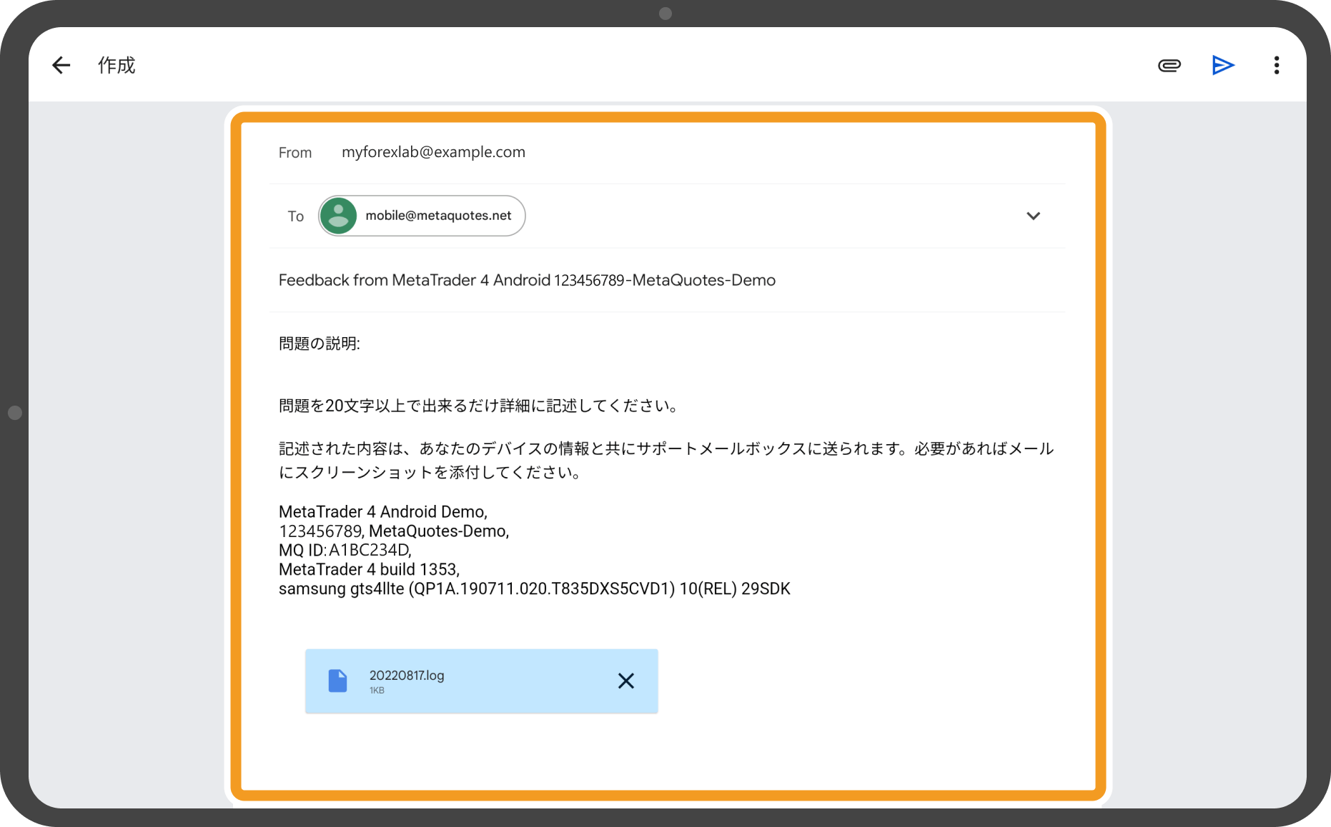
Task: Click the samsung gts4llte device info line
Action: (535, 588)
